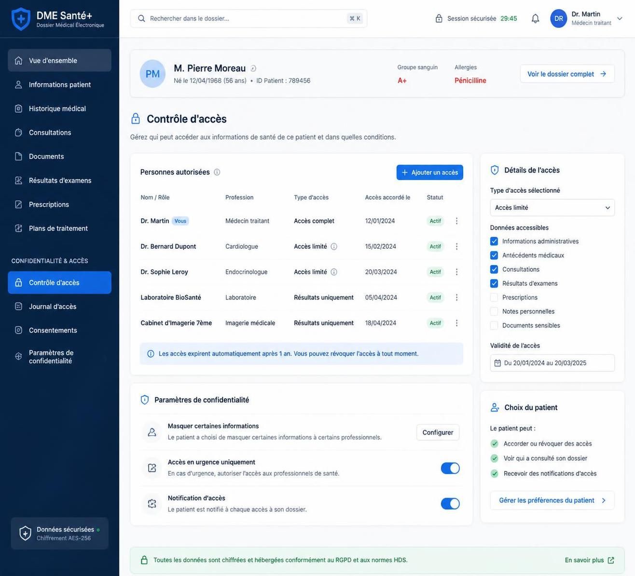Click the date 18/04/2024 in the table

click(380, 323)
